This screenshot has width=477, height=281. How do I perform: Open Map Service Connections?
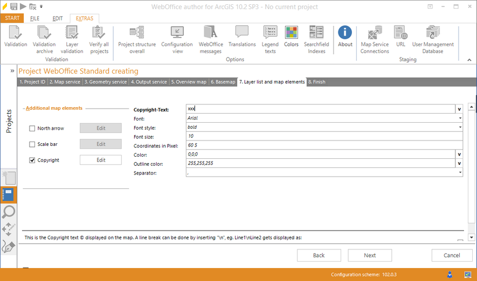click(x=375, y=40)
